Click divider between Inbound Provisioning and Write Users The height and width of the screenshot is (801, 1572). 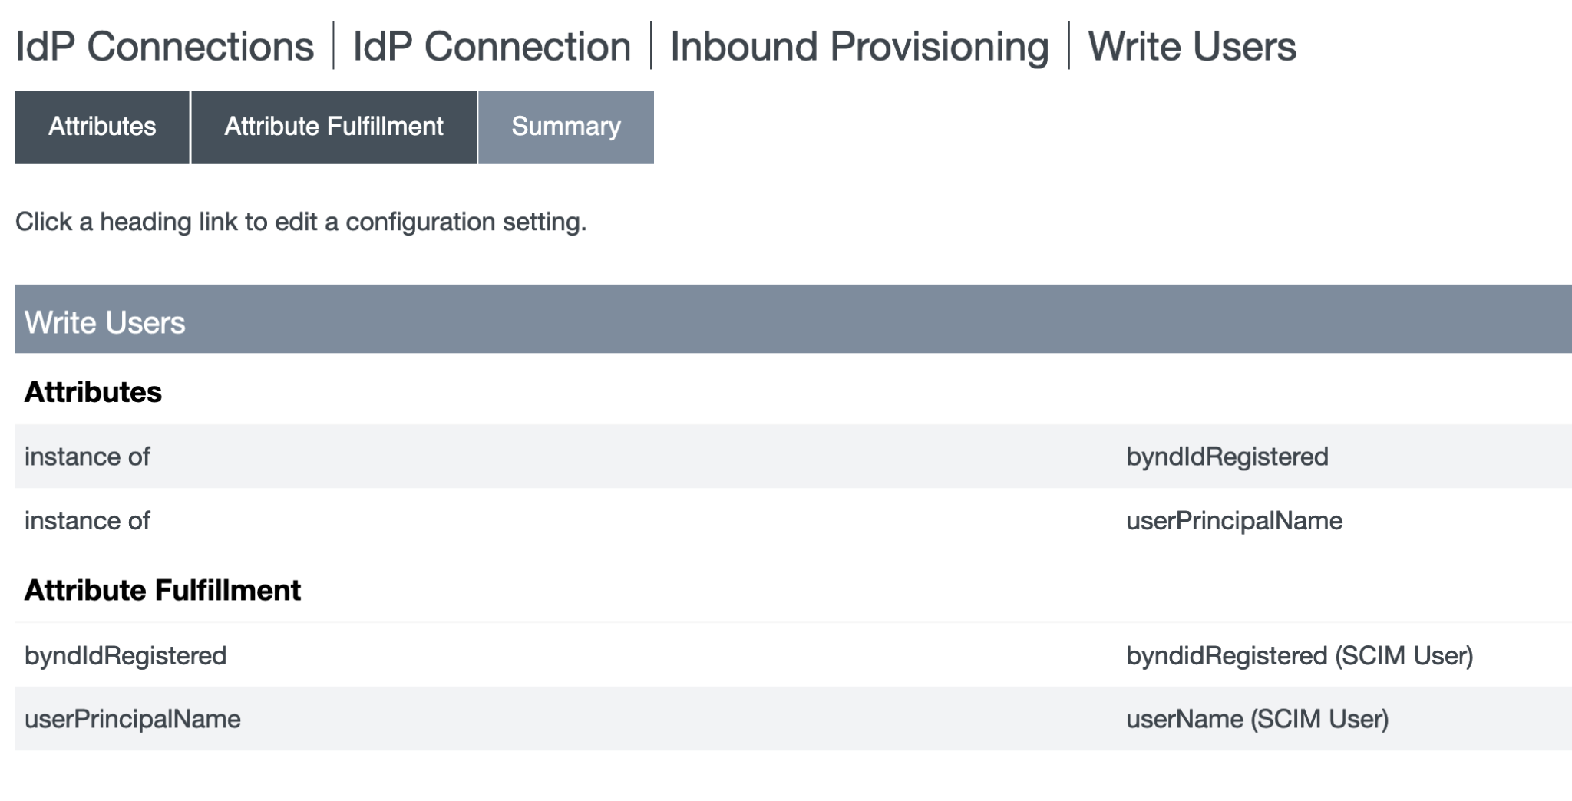[1068, 46]
